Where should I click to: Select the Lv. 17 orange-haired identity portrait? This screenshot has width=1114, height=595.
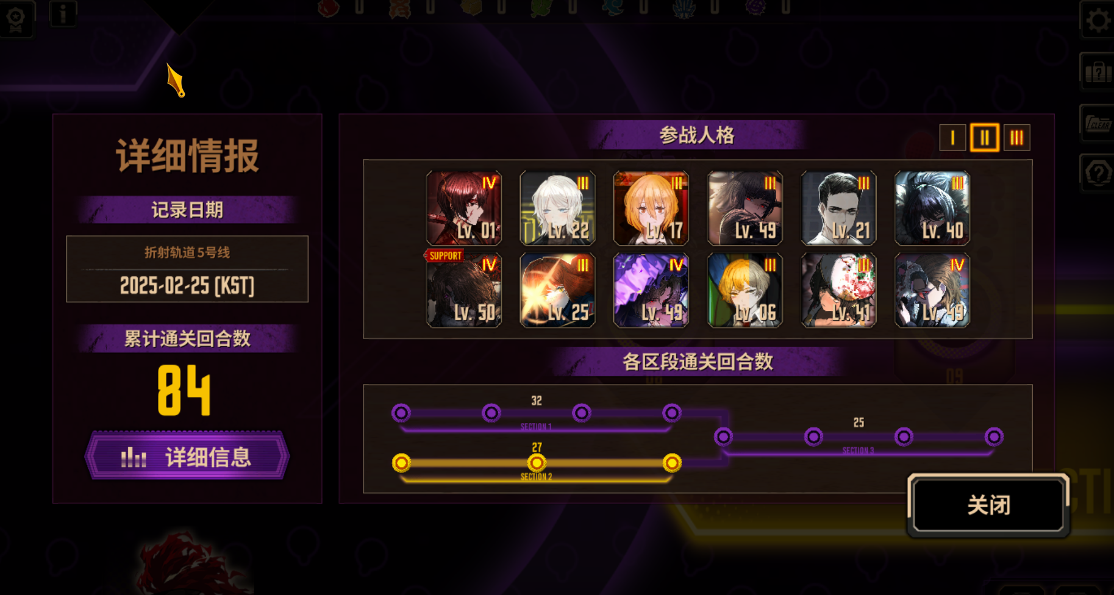click(651, 208)
